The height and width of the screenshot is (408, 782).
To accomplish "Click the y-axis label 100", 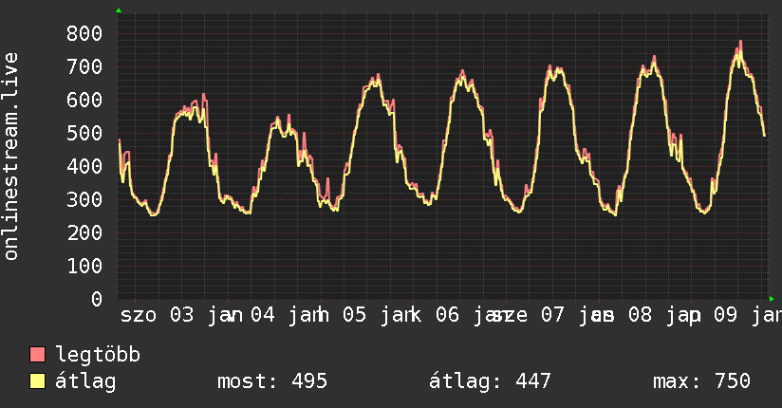I will tap(84, 266).
